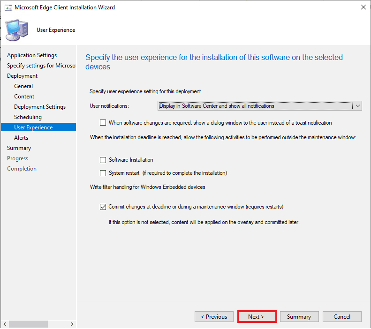Open the User notifications dropdown
The height and width of the screenshot is (329, 371).
point(259,106)
